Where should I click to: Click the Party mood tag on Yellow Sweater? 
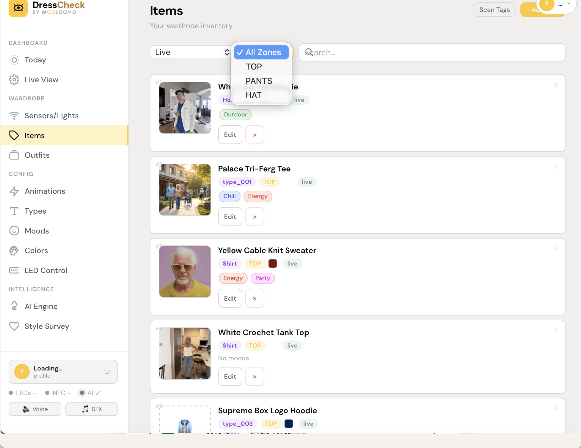point(263,278)
